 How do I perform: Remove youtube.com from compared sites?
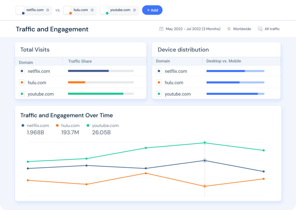tap(134, 10)
